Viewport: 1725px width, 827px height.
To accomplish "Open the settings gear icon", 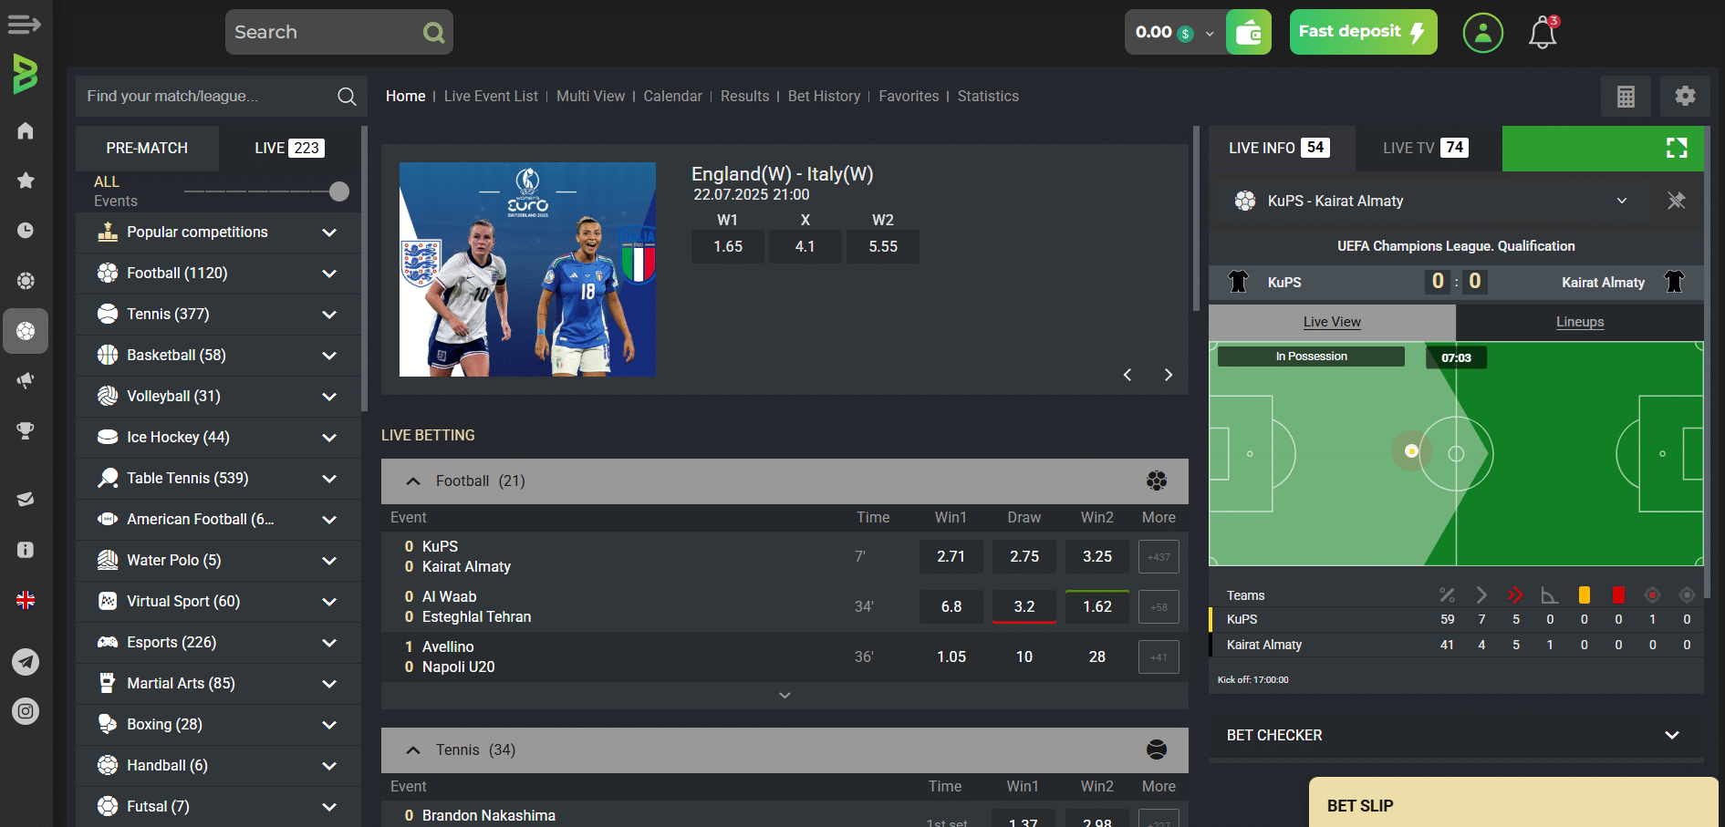I will [x=1685, y=96].
